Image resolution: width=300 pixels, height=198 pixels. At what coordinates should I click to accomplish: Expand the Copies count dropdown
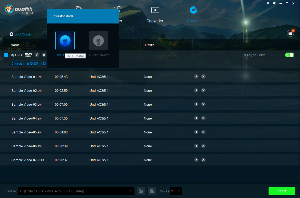point(179,191)
